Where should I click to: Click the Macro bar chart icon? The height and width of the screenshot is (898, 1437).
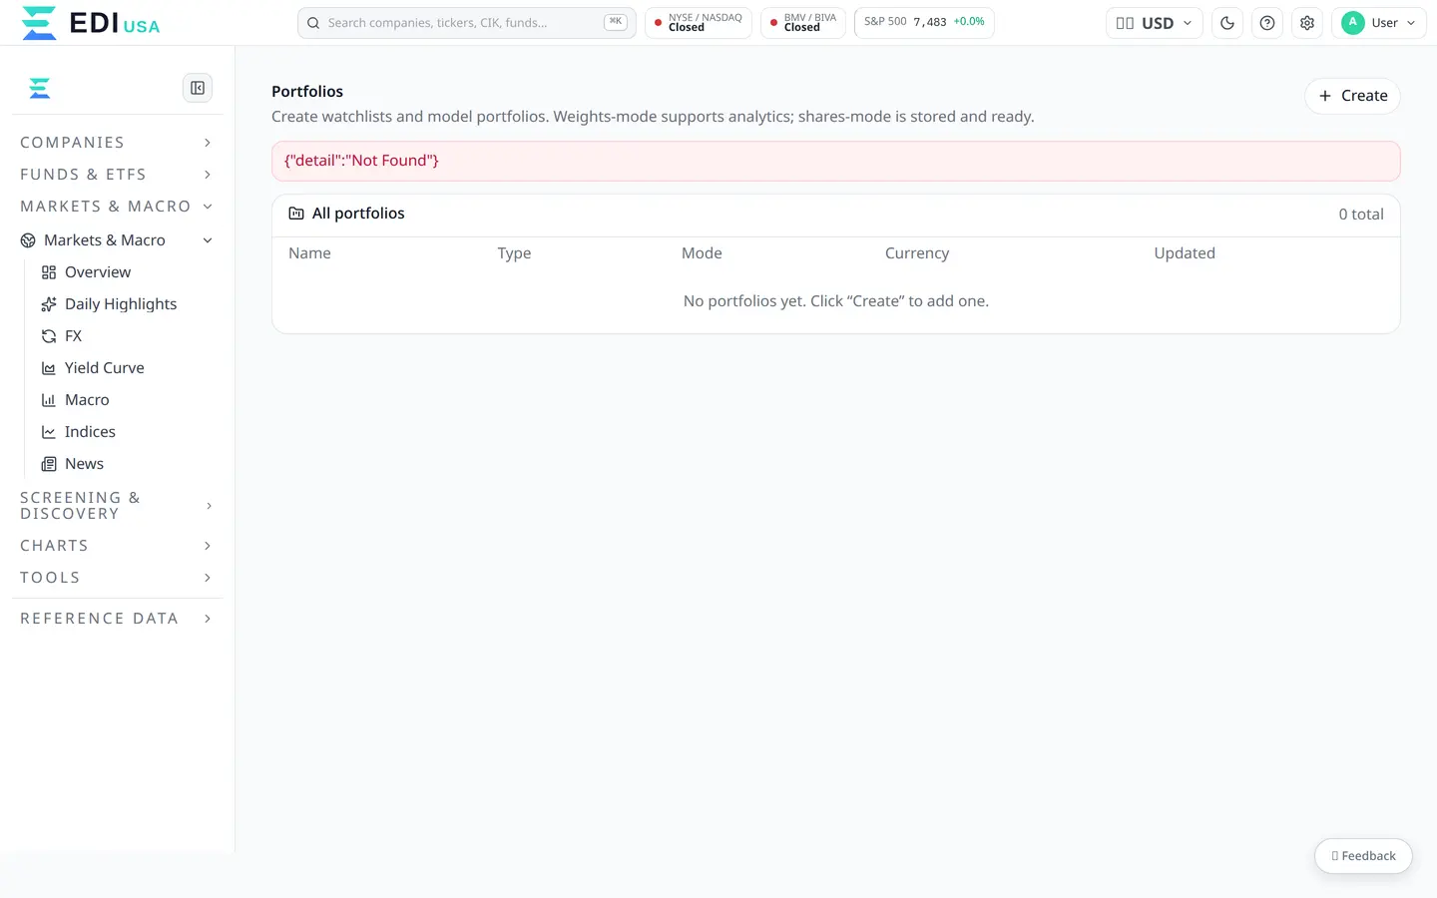(x=48, y=400)
